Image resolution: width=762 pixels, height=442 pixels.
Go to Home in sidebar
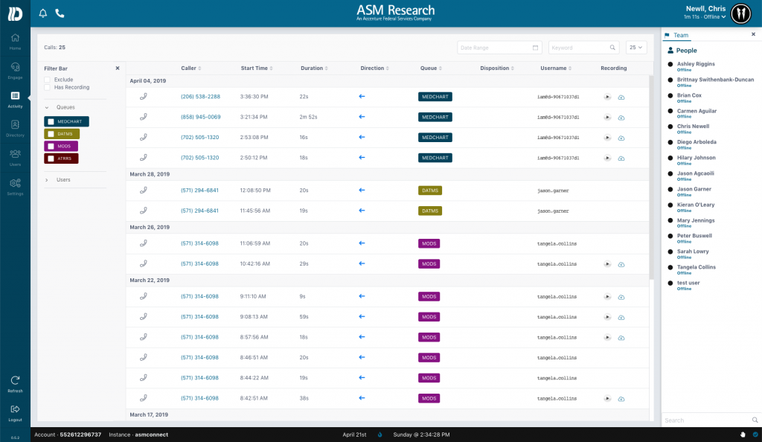coord(15,42)
